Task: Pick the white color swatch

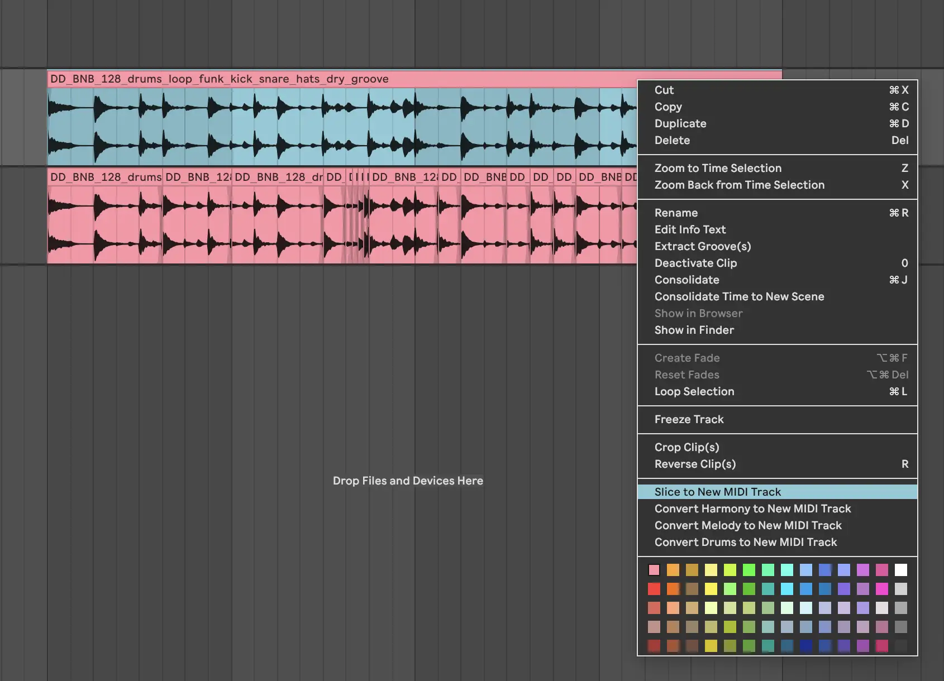Action: point(900,570)
